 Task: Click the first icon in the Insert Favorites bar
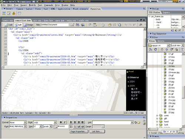click(x=4, y=13)
